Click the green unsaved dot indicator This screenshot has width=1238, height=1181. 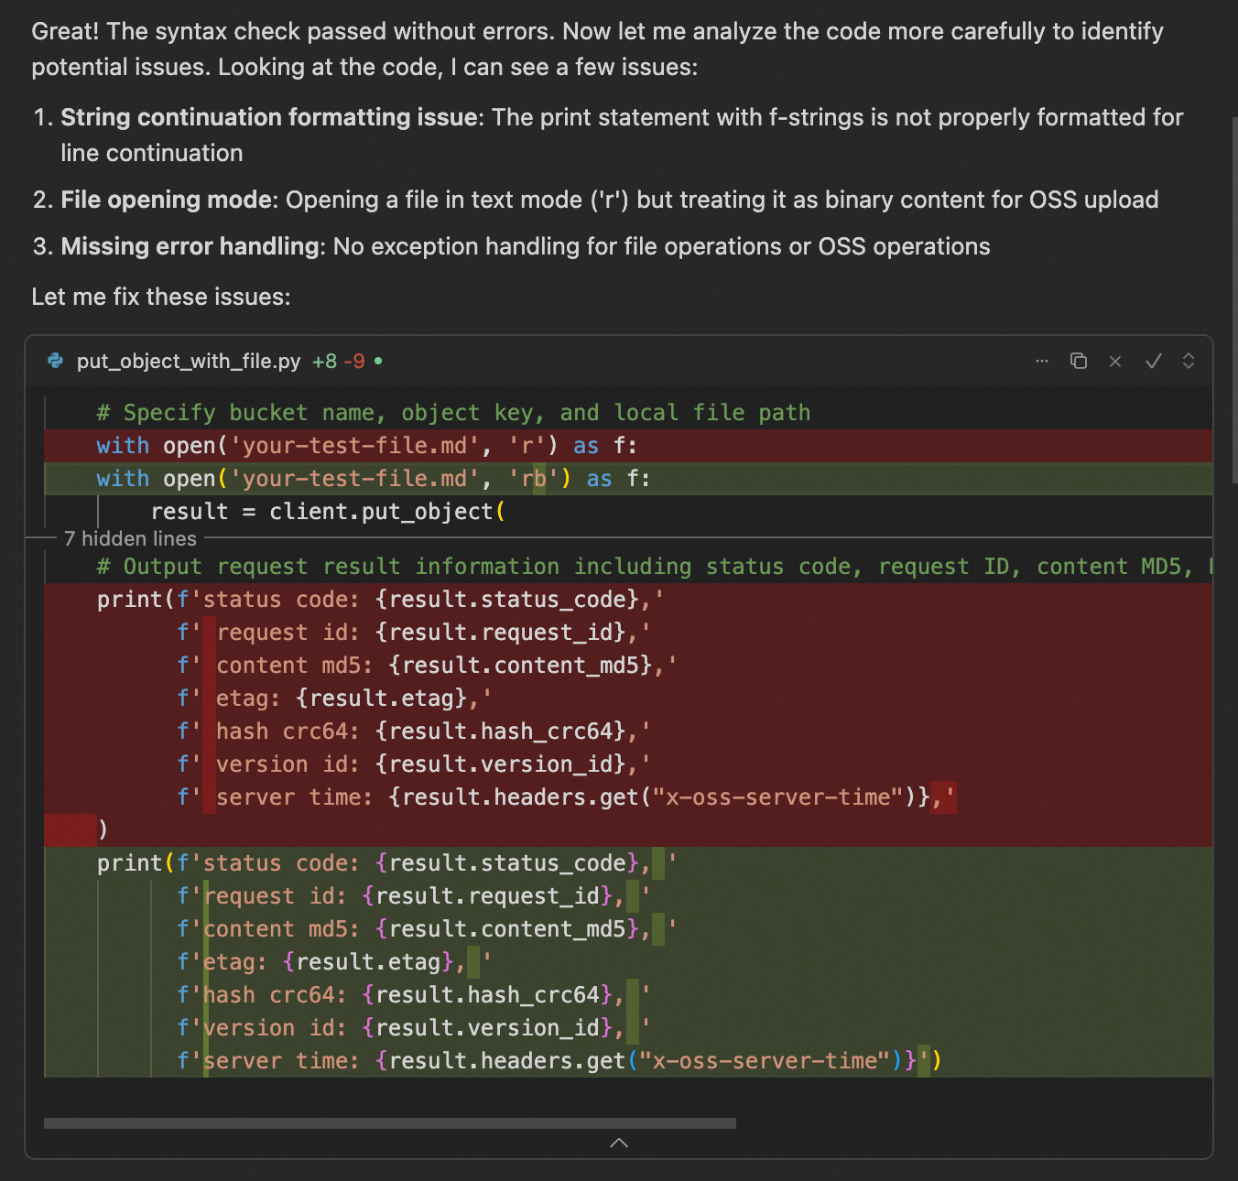[378, 361]
